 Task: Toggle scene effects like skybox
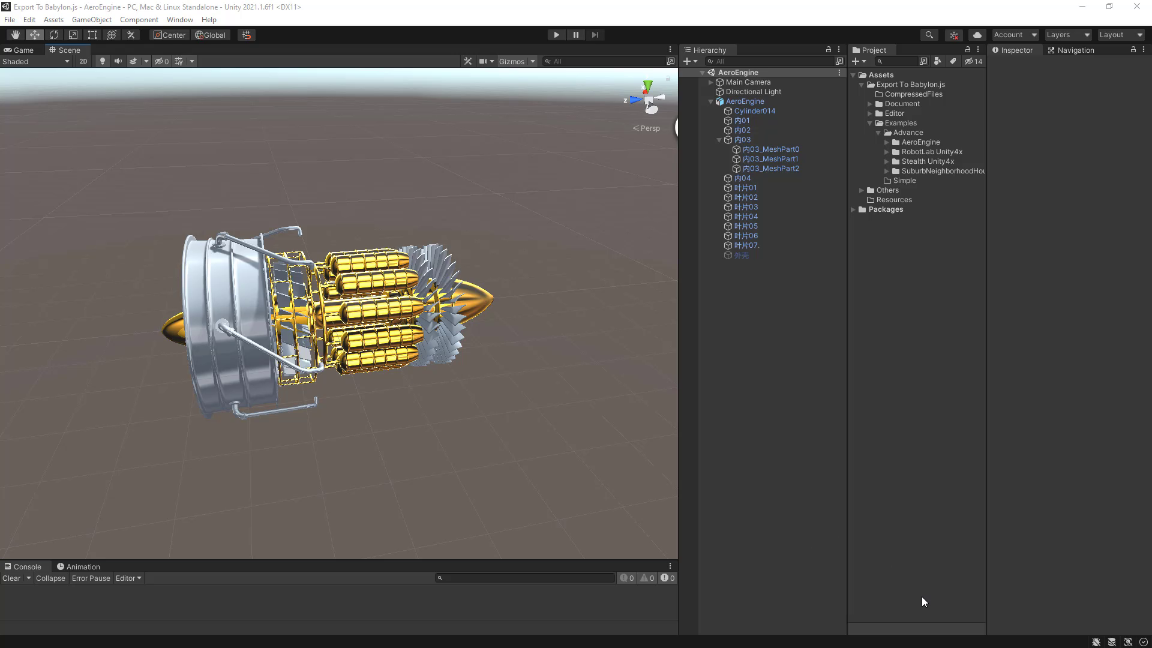[x=133, y=61]
